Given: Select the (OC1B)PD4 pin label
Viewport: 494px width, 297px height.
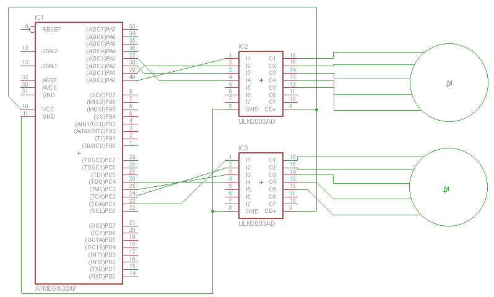Looking at the screenshot, I should pyautogui.click(x=100, y=247).
